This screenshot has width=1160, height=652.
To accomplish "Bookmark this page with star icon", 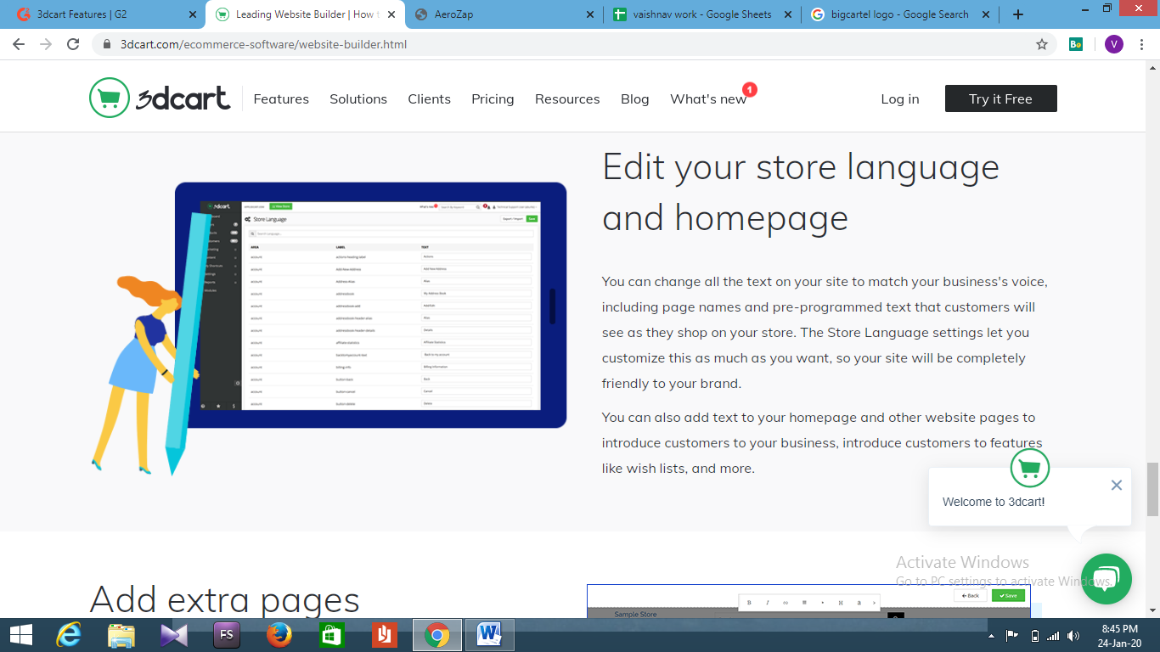I will pyautogui.click(x=1042, y=44).
